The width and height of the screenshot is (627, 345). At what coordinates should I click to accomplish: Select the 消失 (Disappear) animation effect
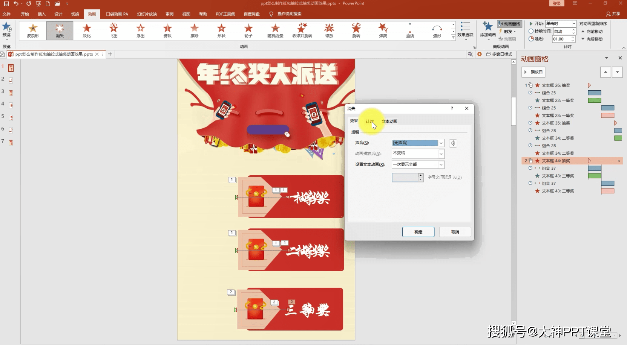59,31
